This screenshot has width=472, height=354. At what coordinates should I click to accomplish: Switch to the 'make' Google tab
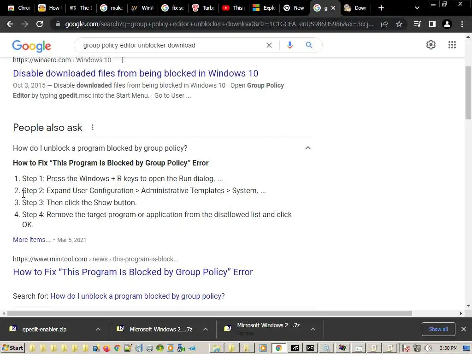click(112, 8)
